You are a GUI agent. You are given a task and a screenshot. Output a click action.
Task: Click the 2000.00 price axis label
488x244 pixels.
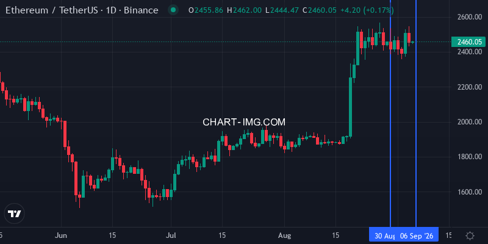tap(470, 121)
